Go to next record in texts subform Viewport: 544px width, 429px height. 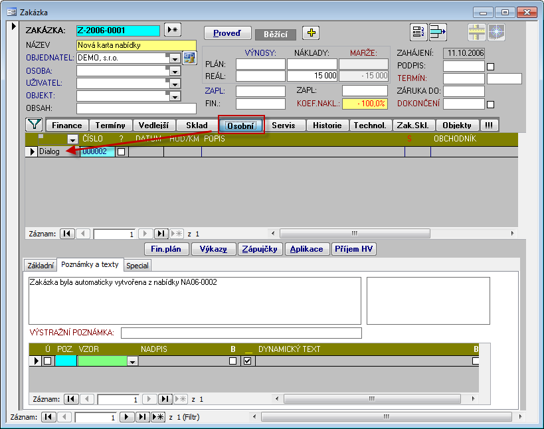click(x=149, y=399)
